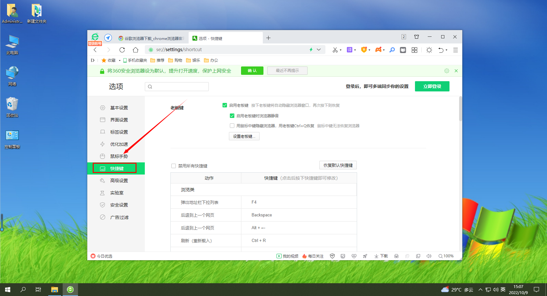Expand bookmarks bar sidebar toggle
The height and width of the screenshot is (296, 547).
pyautogui.click(x=93, y=60)
